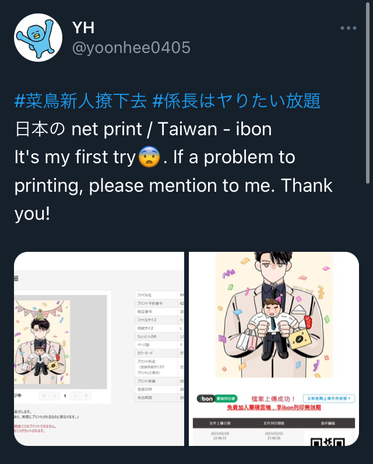The width and height of the screenshot is (373, 464).
Task: Open hashtag #係長はヤりたい放題
Action: click(x=236, y=101)
